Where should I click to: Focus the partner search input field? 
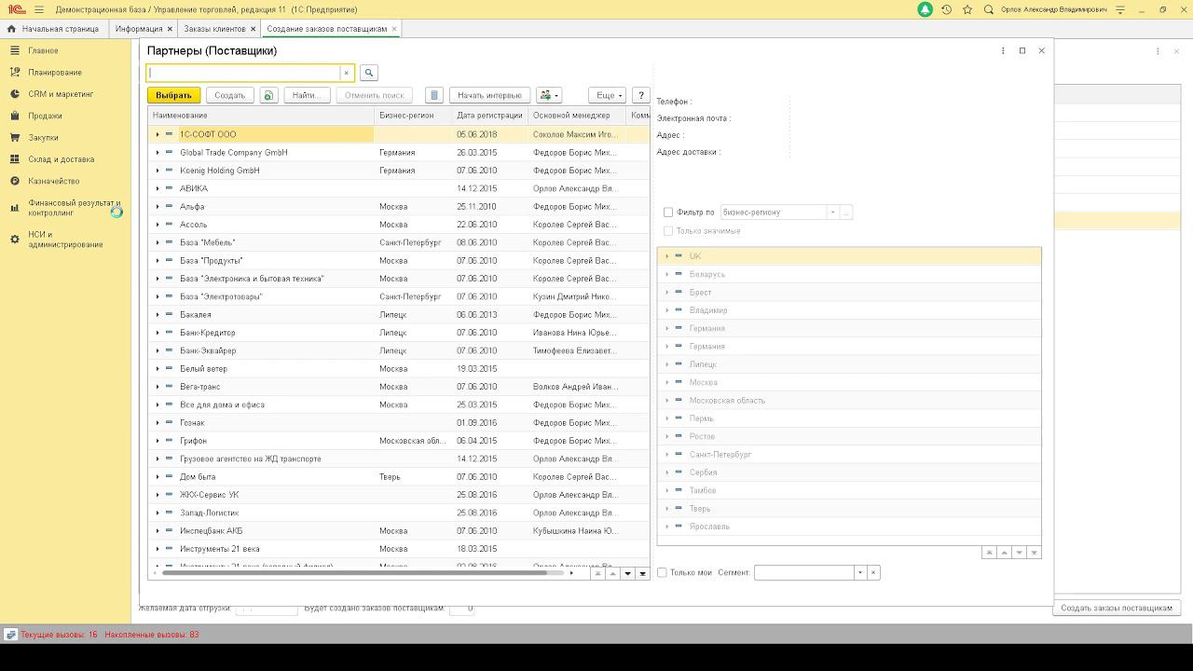pos(243,73)
